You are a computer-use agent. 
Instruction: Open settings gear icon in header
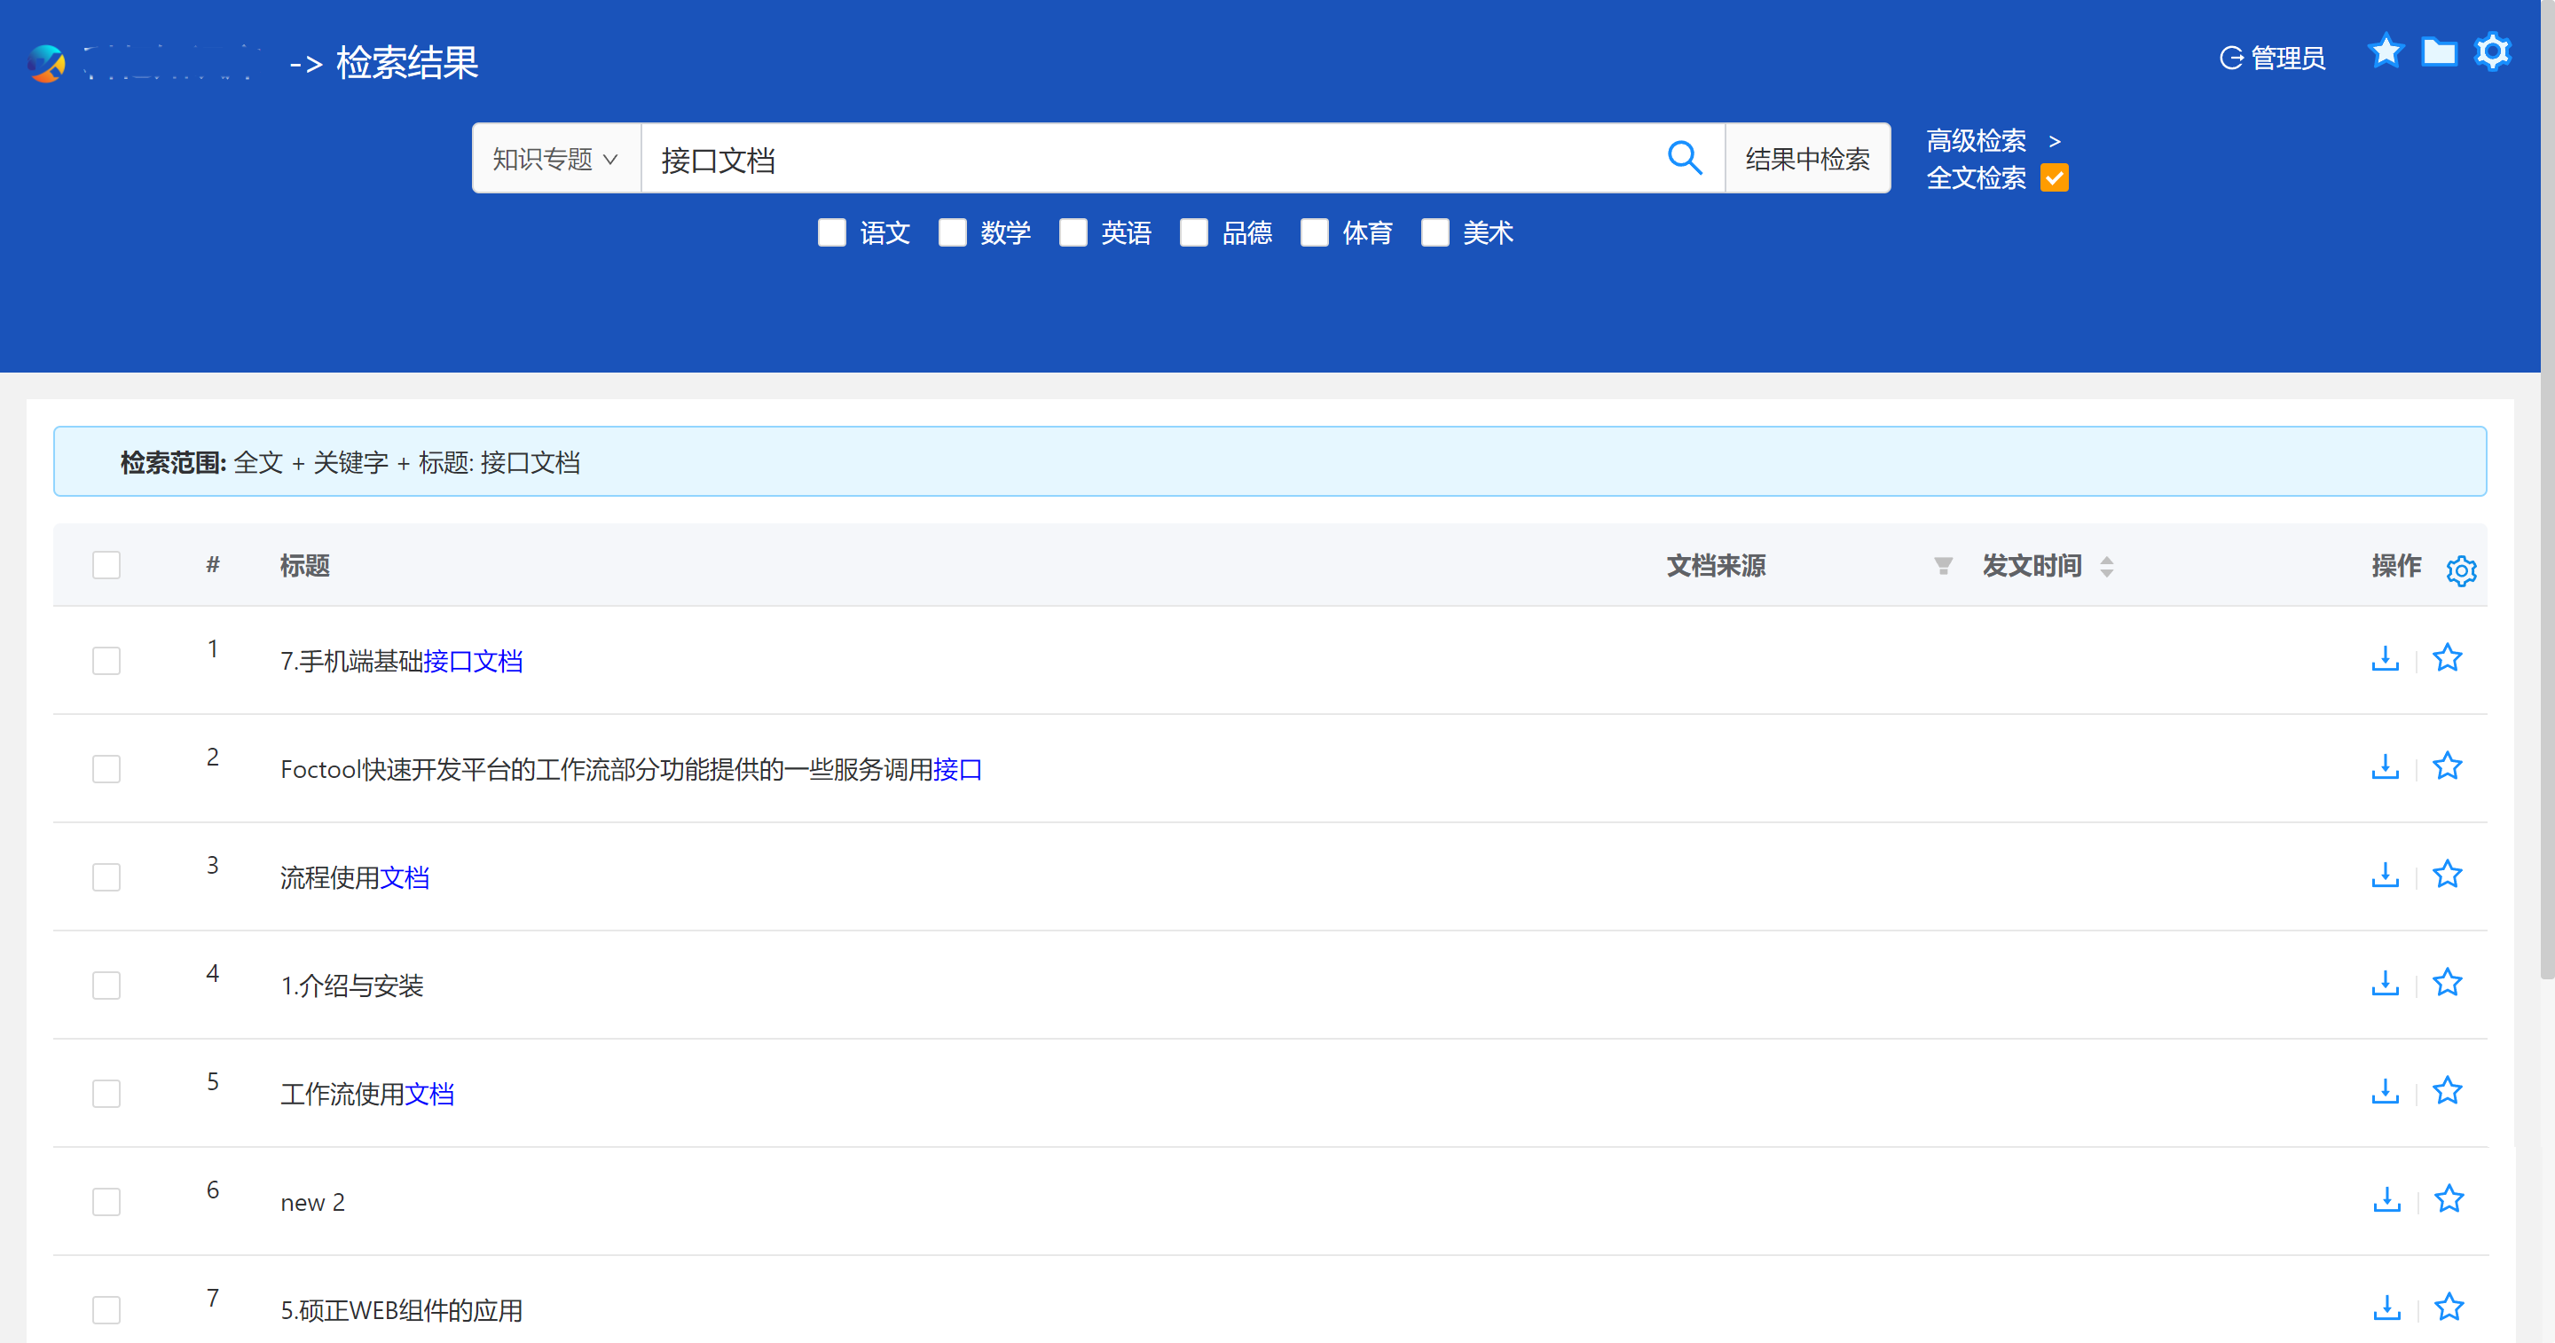coord(2493,51)
